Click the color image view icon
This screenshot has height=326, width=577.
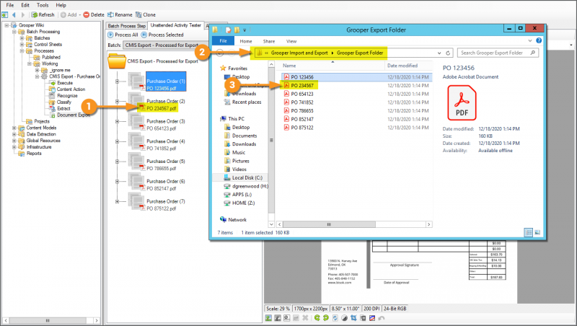tap(268, 318)
